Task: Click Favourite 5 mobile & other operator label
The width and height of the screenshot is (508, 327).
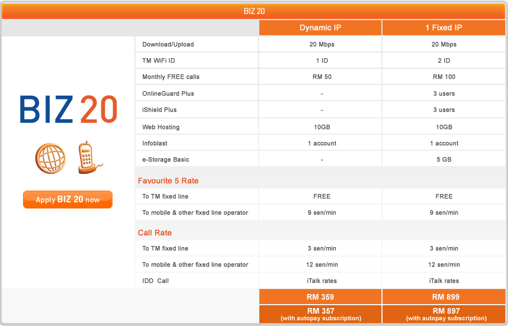Action: coord(195,212)
